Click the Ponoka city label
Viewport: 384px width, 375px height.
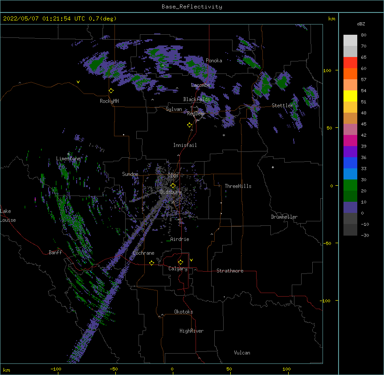tap(214, 61)
